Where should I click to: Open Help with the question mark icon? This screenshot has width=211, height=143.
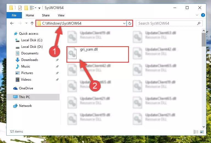click(203, 15)
